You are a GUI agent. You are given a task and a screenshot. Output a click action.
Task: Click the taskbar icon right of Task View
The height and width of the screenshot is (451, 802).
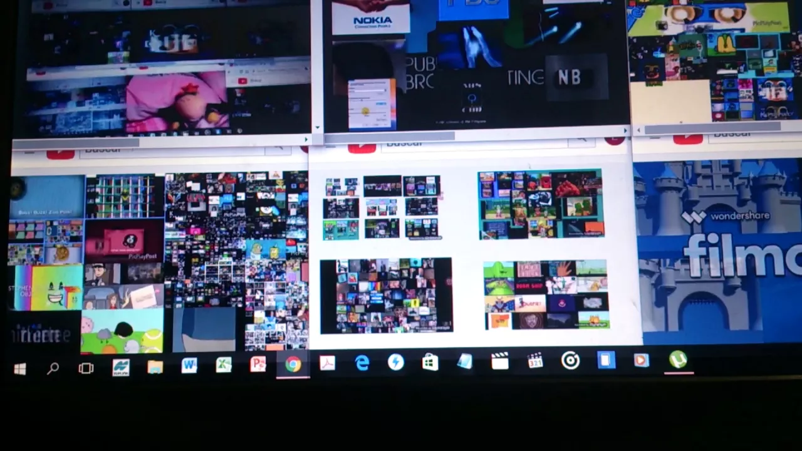121,367
